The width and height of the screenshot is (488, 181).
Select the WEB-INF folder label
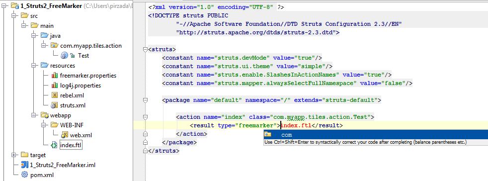(x=72, y=125)
